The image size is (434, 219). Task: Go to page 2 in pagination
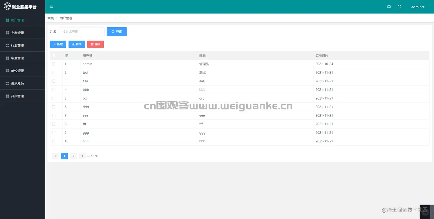tap(73, 156)
